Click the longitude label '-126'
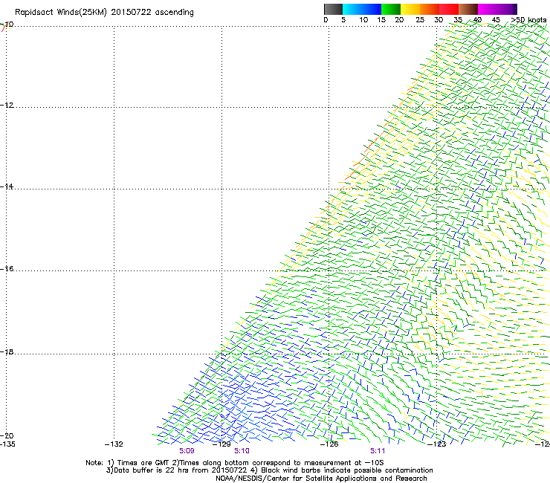The image size is (550, 483). [329, 444]
